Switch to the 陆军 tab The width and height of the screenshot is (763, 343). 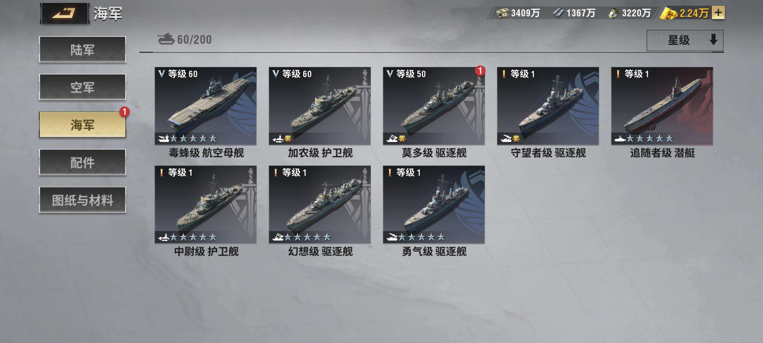click(x=82, y=50)
